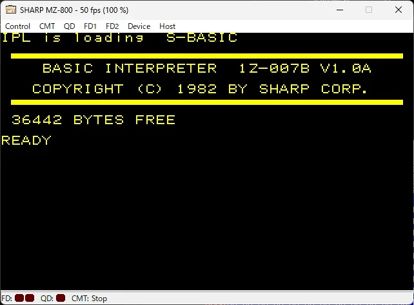Click the first FD drive indicator light

[19, 298]
